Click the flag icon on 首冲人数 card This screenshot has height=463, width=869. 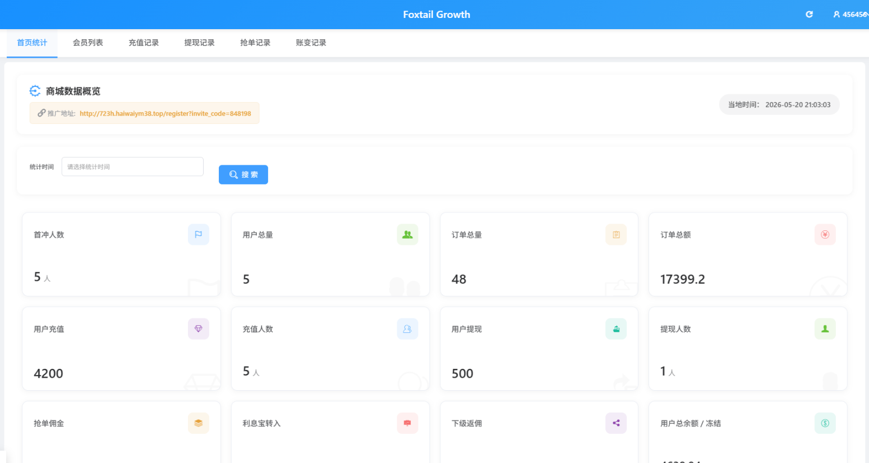pyautogui.click(x=199, y=235)
